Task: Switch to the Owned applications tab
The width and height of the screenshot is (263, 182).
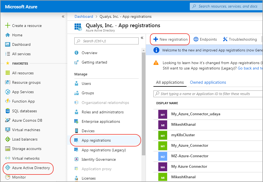Action: pyautogui.click(x=208, y=82)
